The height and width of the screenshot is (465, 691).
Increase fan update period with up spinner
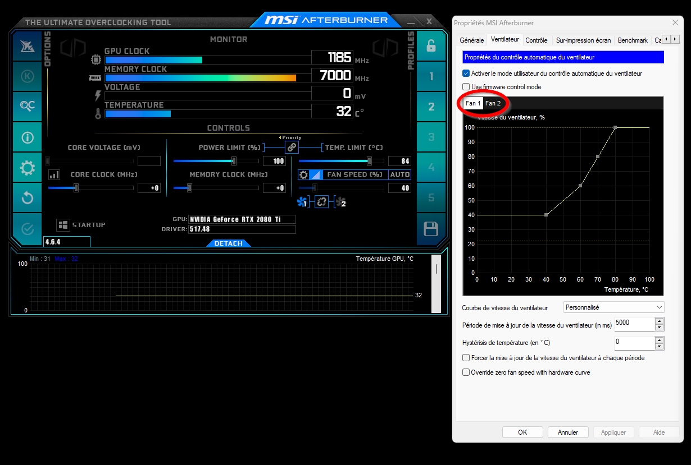point(660,321)
